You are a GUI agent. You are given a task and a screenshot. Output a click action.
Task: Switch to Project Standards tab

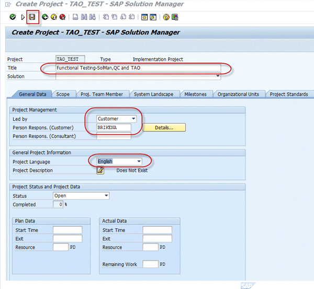[289, 94]
